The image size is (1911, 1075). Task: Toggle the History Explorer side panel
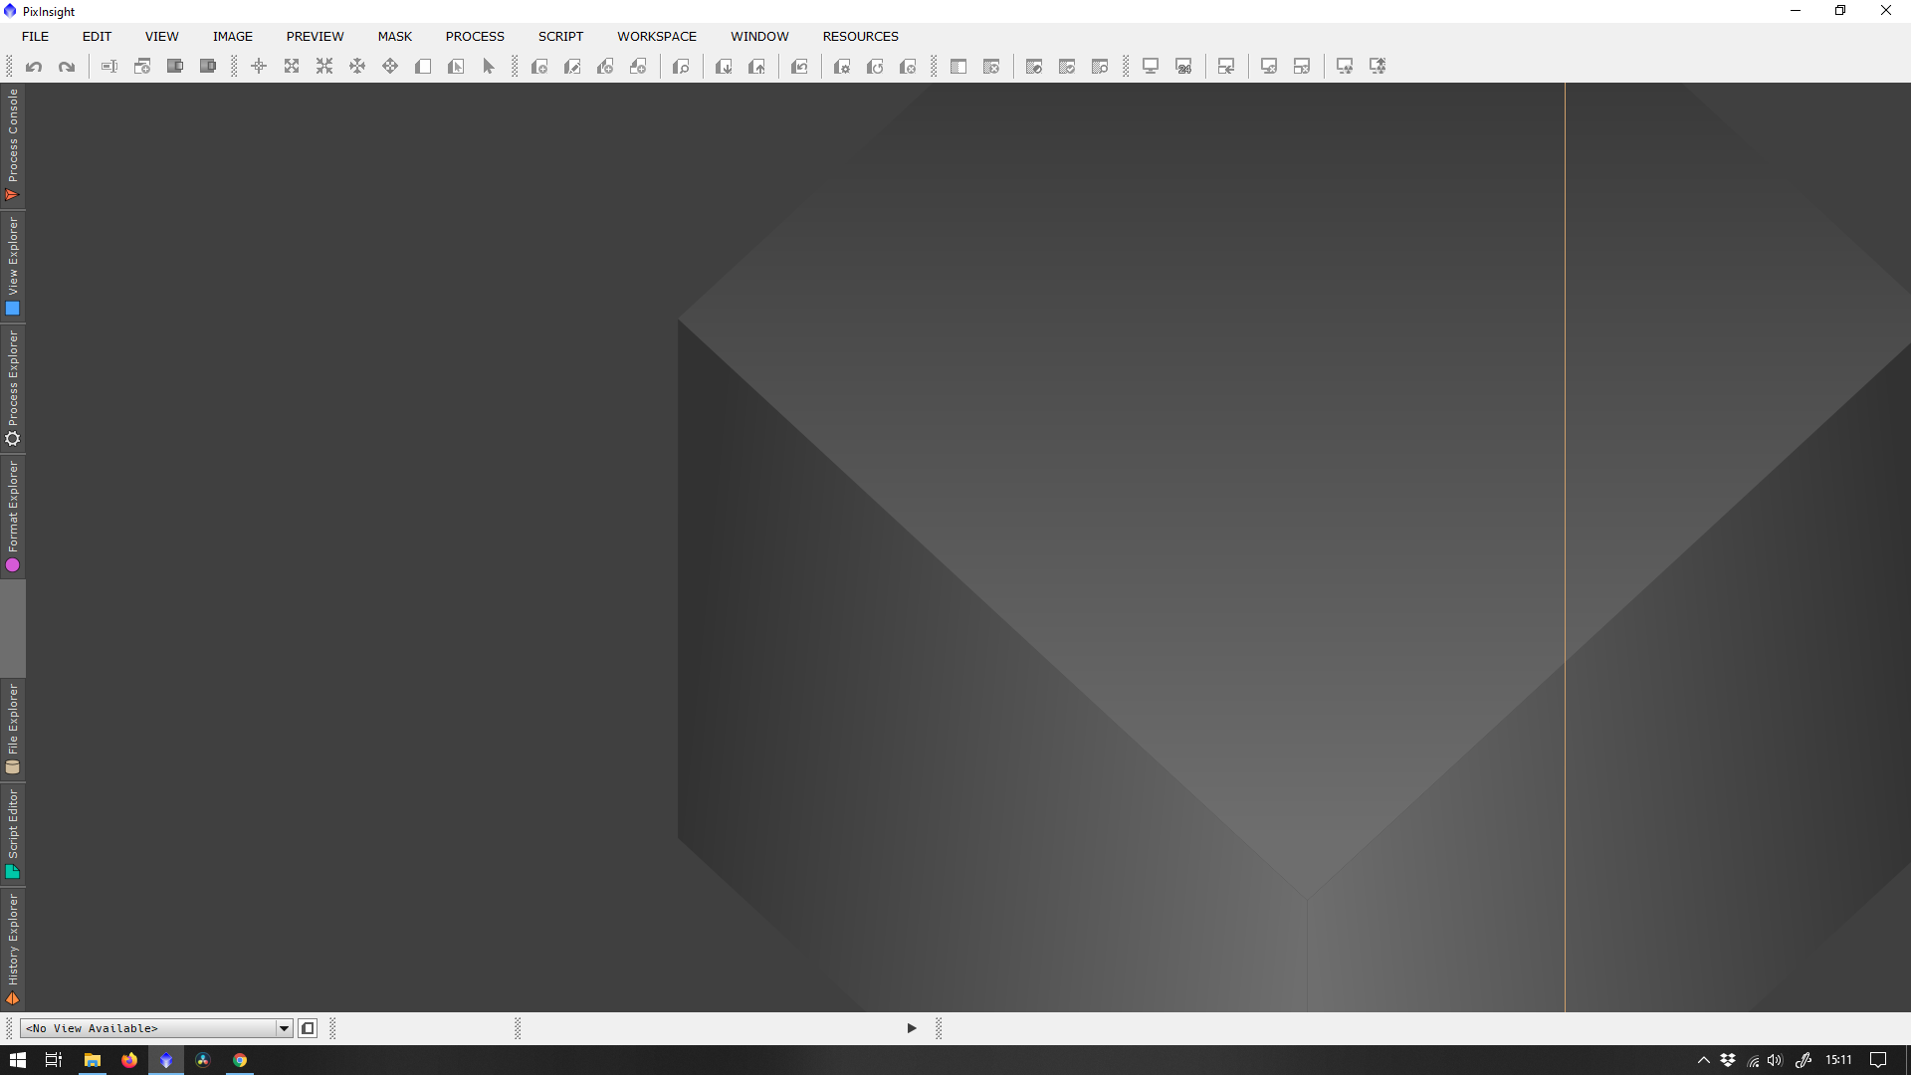(13, 950)
